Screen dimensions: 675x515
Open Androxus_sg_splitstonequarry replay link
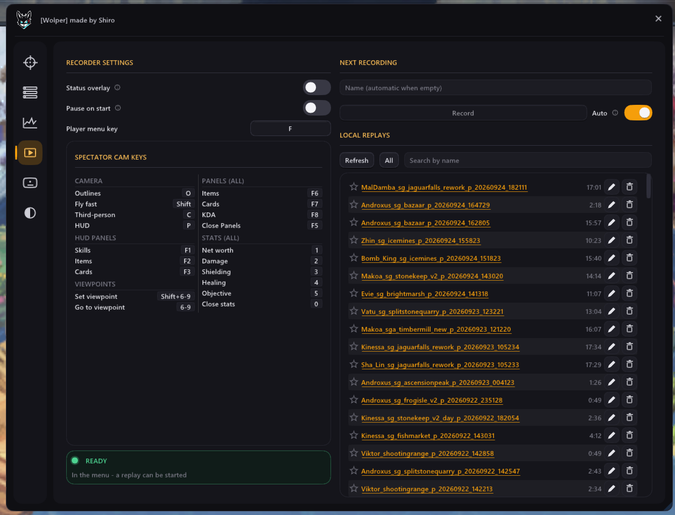[x=440, y=471]
